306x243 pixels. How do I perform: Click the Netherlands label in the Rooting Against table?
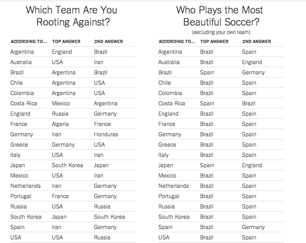click(25, 186)
